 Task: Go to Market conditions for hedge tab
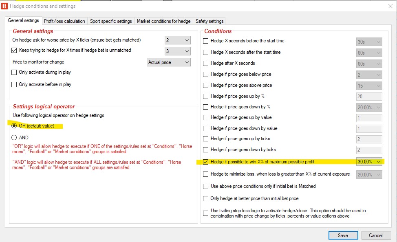(x=163, y=21)
